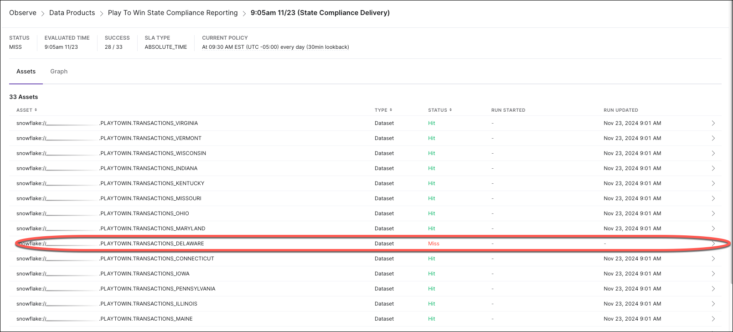Navigate to Data Products breadcrumb

[72, 13]
